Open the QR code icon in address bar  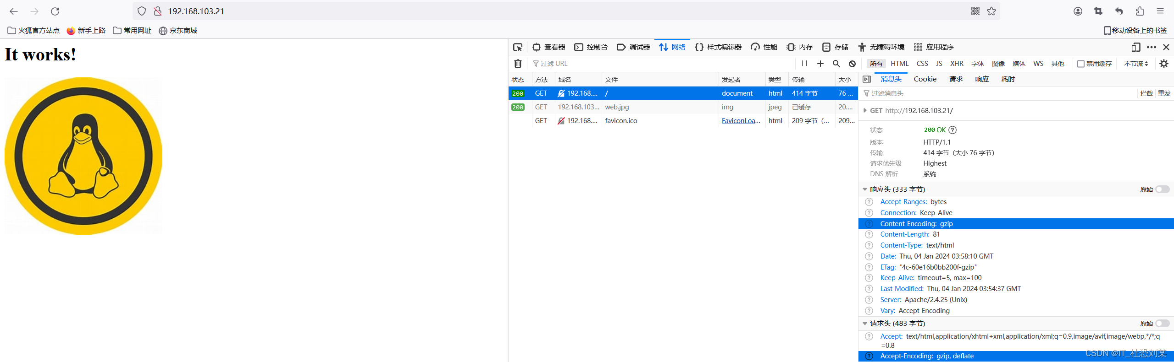(975, 11)
